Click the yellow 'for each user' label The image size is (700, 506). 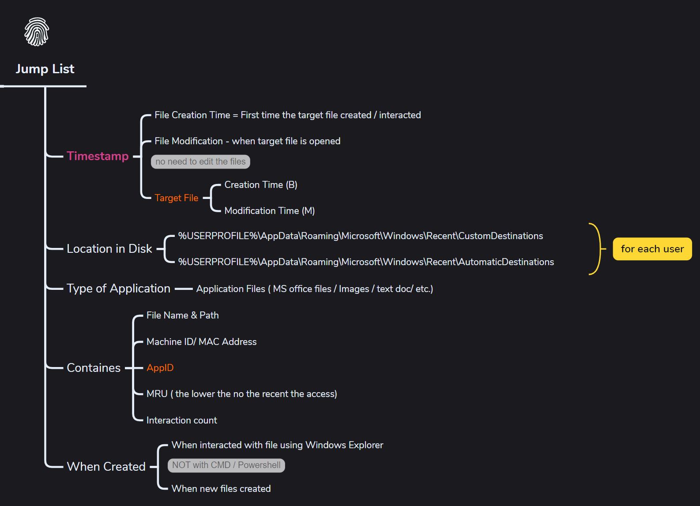[x=652, y=249]
